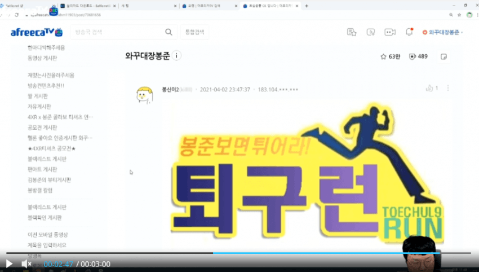Click the broadcast camera icon
Screen dimensions: 479x272
(390, 32)
